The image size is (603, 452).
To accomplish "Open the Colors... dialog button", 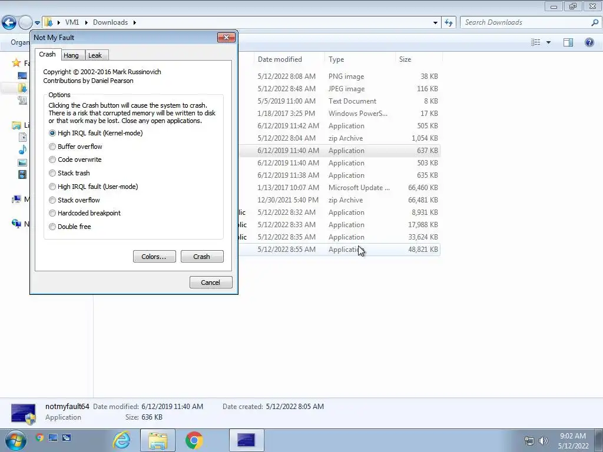I will click(x=154, y=257).
